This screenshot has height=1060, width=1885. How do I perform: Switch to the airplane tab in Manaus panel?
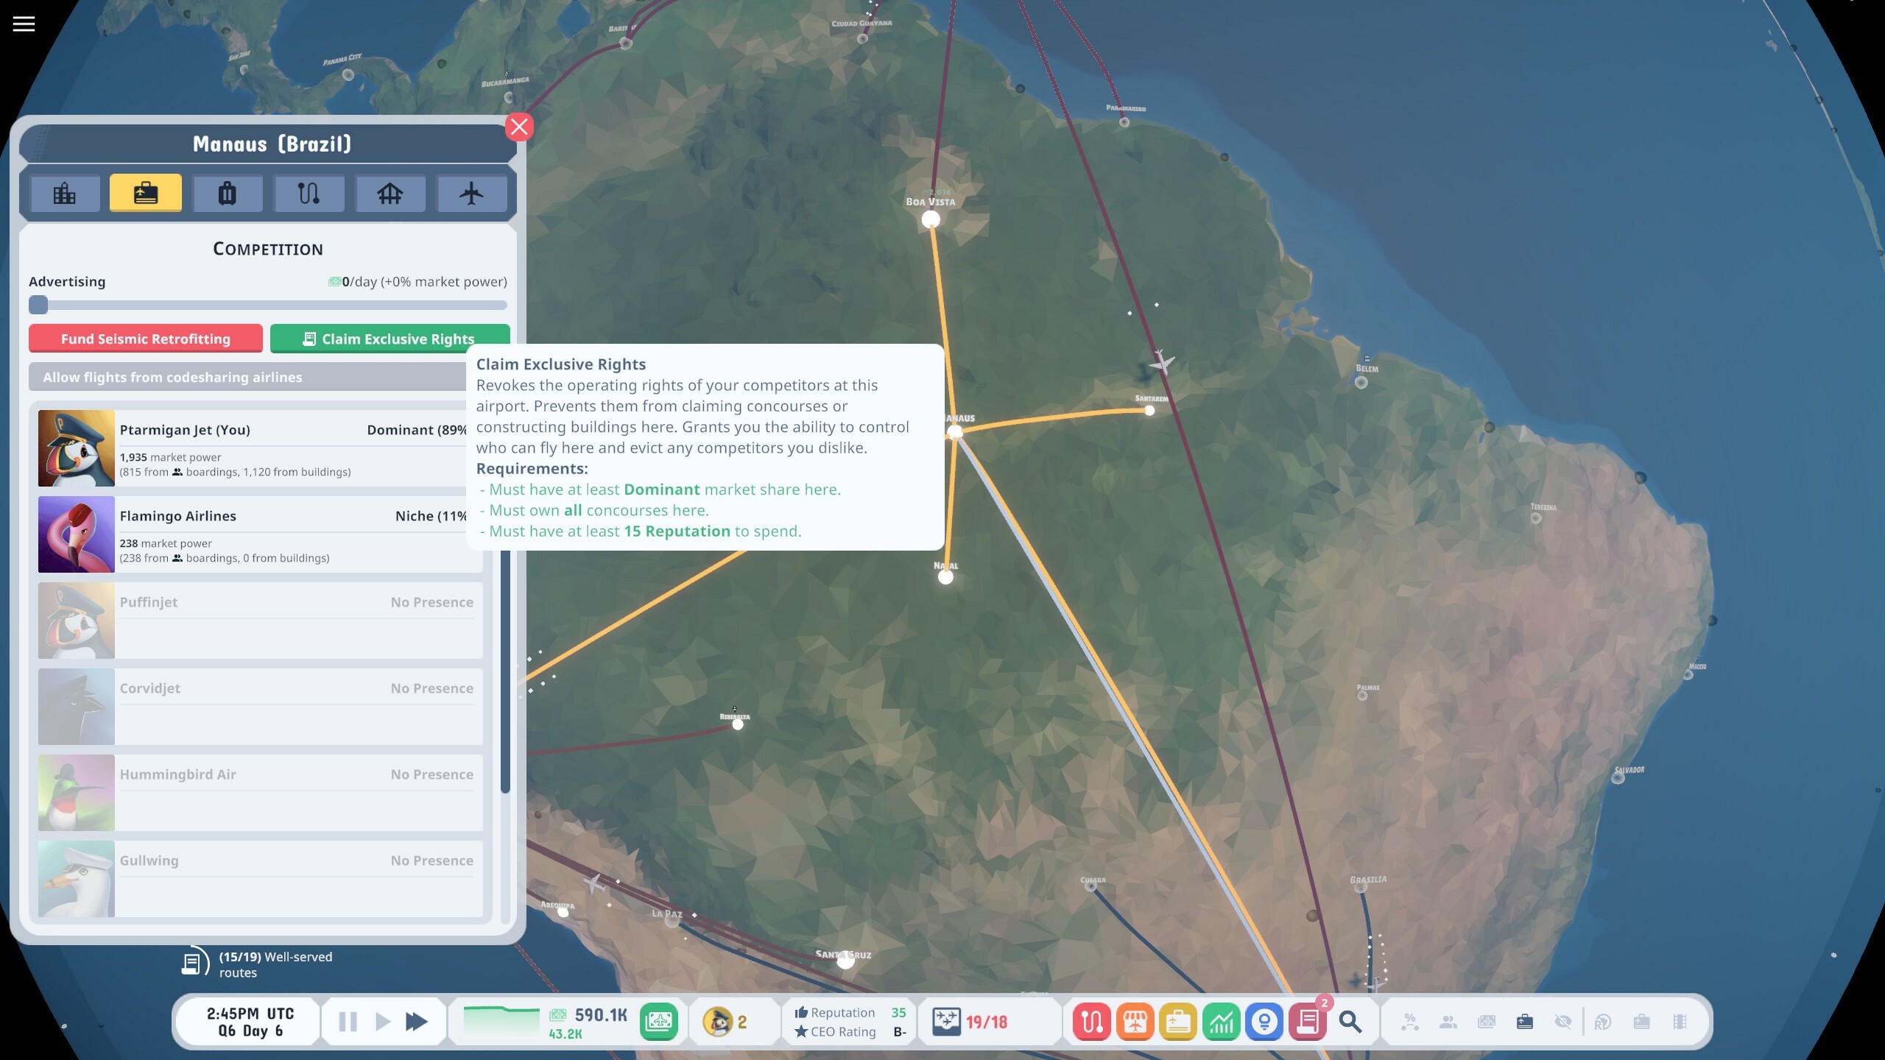tap(472, 193)
